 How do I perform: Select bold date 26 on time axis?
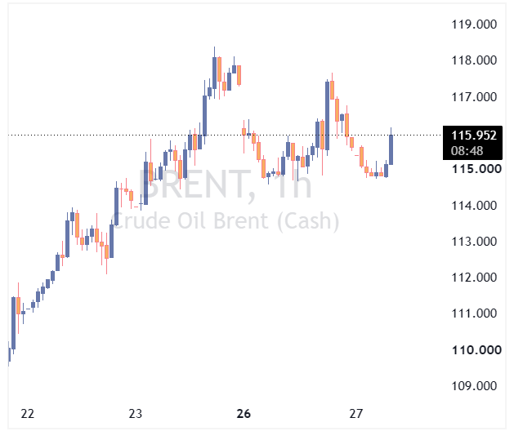click(x=244, y=414)
